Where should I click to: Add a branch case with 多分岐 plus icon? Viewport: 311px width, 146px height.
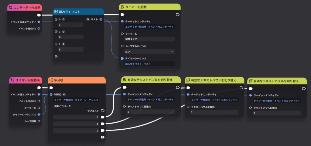103,137
